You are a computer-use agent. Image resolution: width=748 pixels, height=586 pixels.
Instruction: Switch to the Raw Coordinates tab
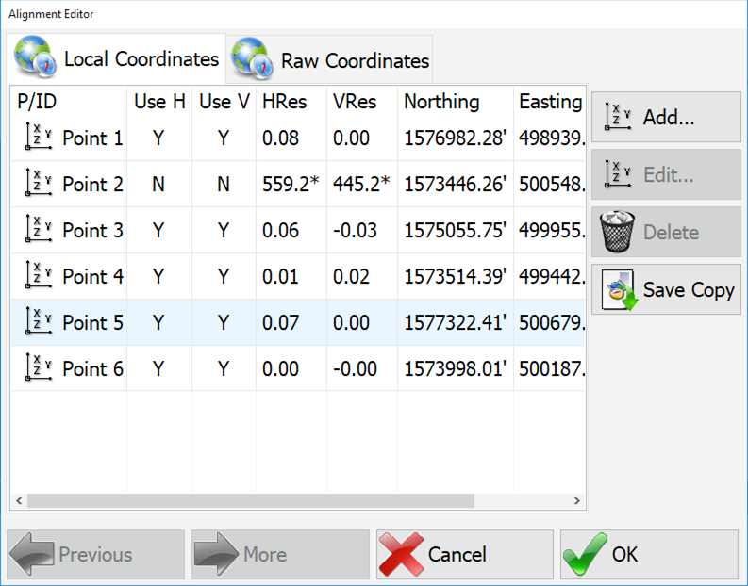coord(329,59)
